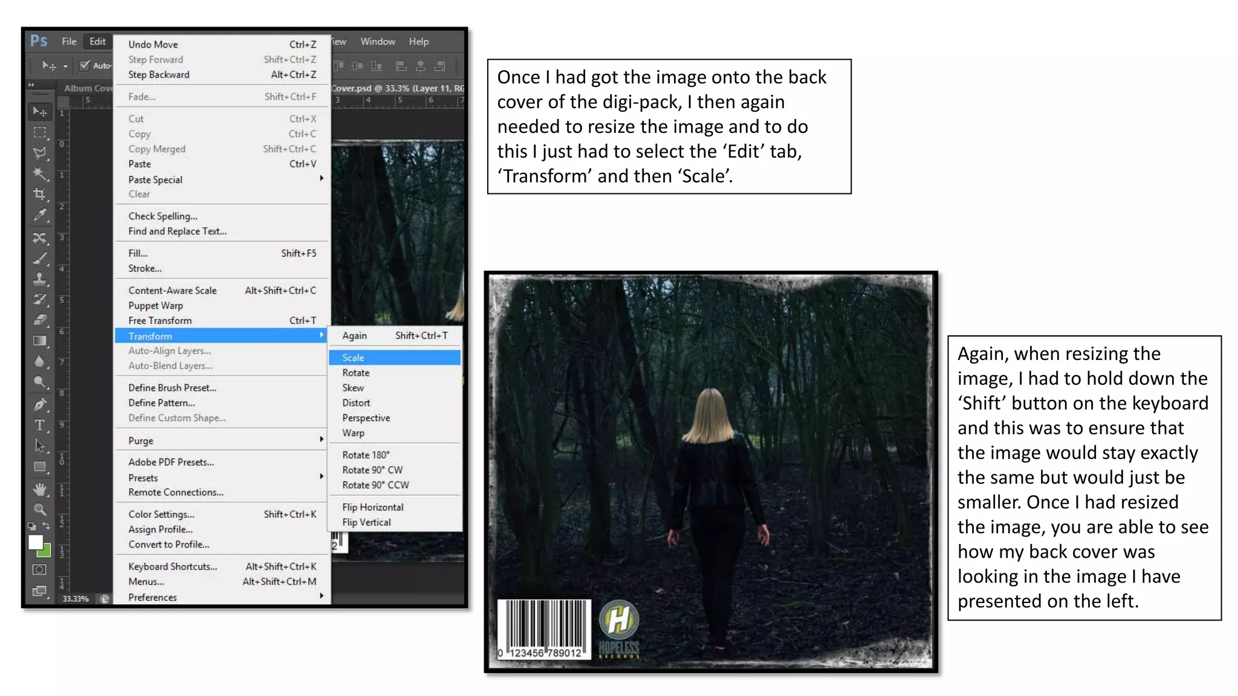Click the white foreground color swatch
Image resolution: width=1238 pixels, height=696 pixels.
[x=35, y=542]
